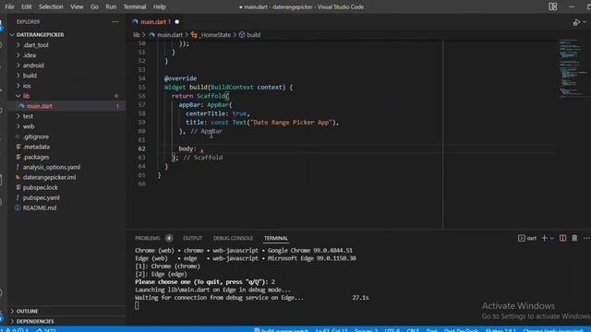
Task: Select the TERMINAL panel tab
Action: 275,238
